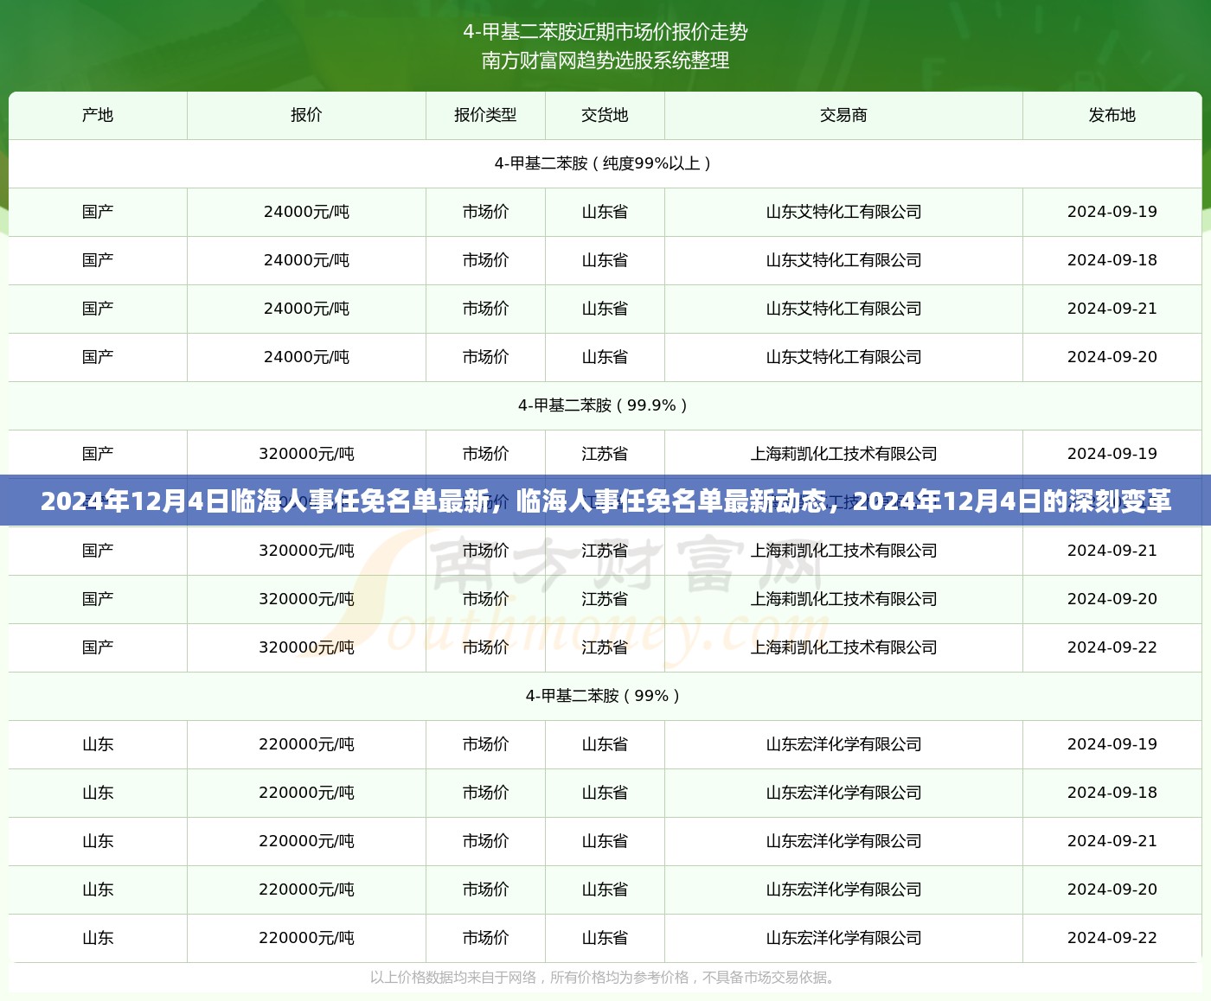This screenshot has height=1001, width=1211.
Task: Select the 交易商 column header
Action: (843, 115)
